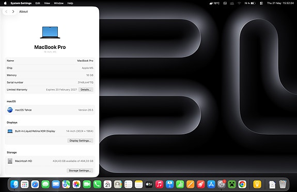Click warranty Details button
This screenshot has width=297, height=192.
(x=86, y=90)
